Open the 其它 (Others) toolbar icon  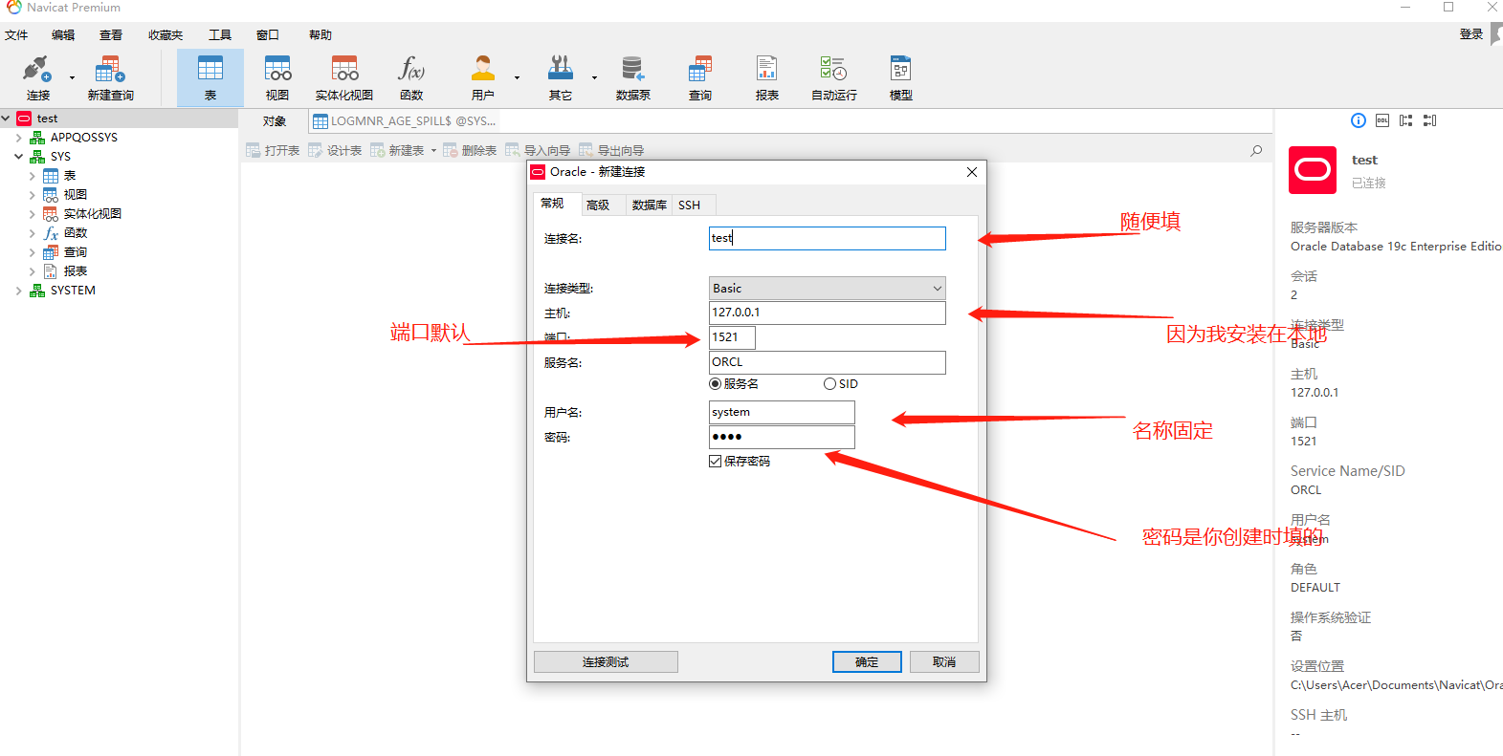(561, 77)
